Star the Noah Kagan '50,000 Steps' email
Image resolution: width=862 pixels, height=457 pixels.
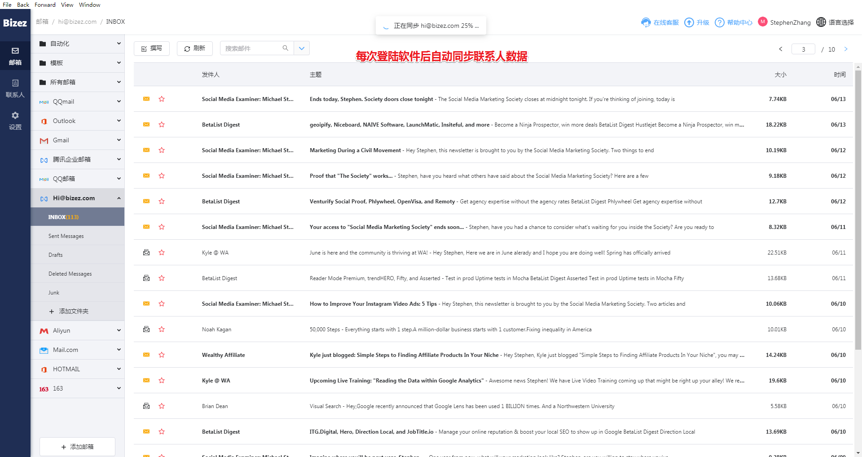click(x=162, y=329)
